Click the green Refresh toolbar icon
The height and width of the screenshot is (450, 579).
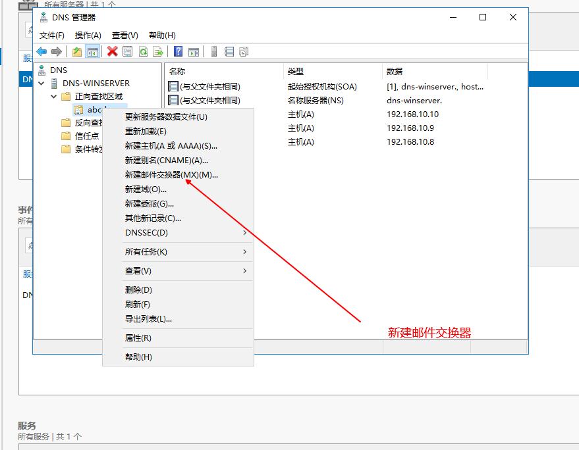click(x=143, y=51)
